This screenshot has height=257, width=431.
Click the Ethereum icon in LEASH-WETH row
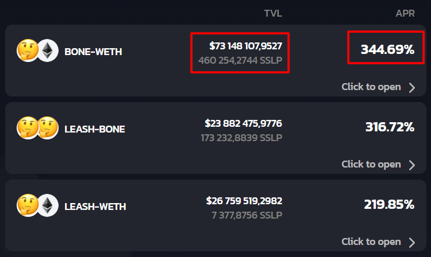47,206
